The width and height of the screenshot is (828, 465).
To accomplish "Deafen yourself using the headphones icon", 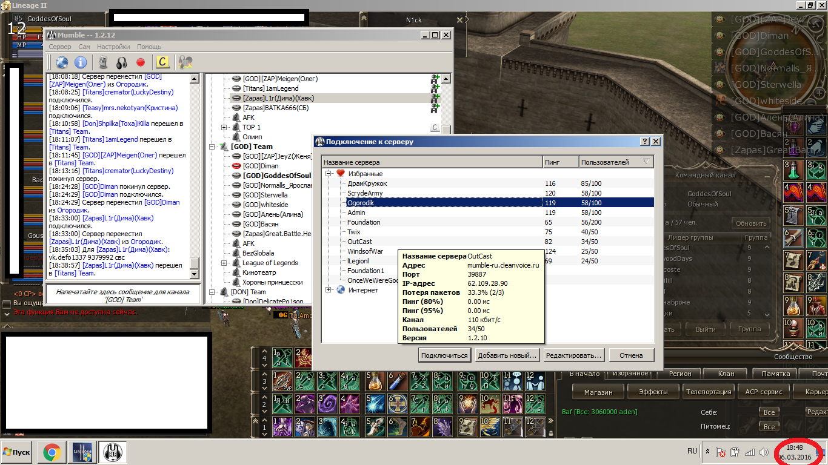I will (x=121, y=62).
